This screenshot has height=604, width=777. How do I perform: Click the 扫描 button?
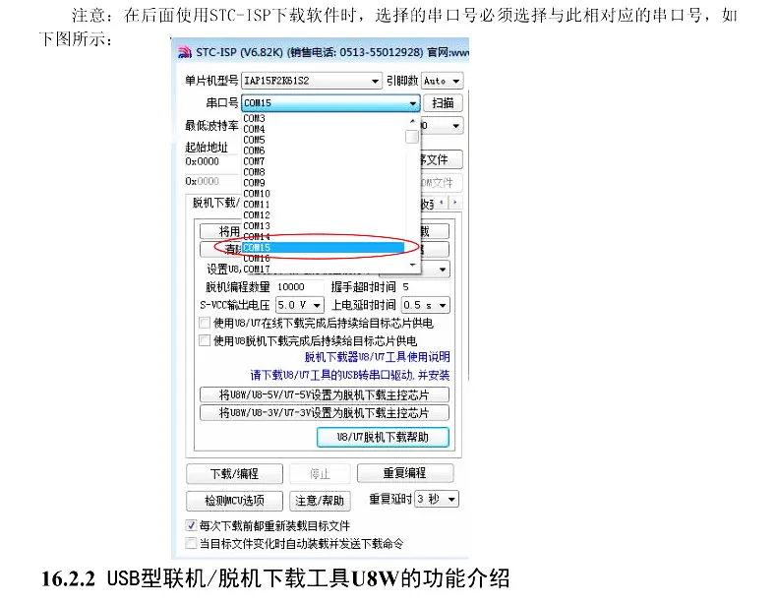443,102
